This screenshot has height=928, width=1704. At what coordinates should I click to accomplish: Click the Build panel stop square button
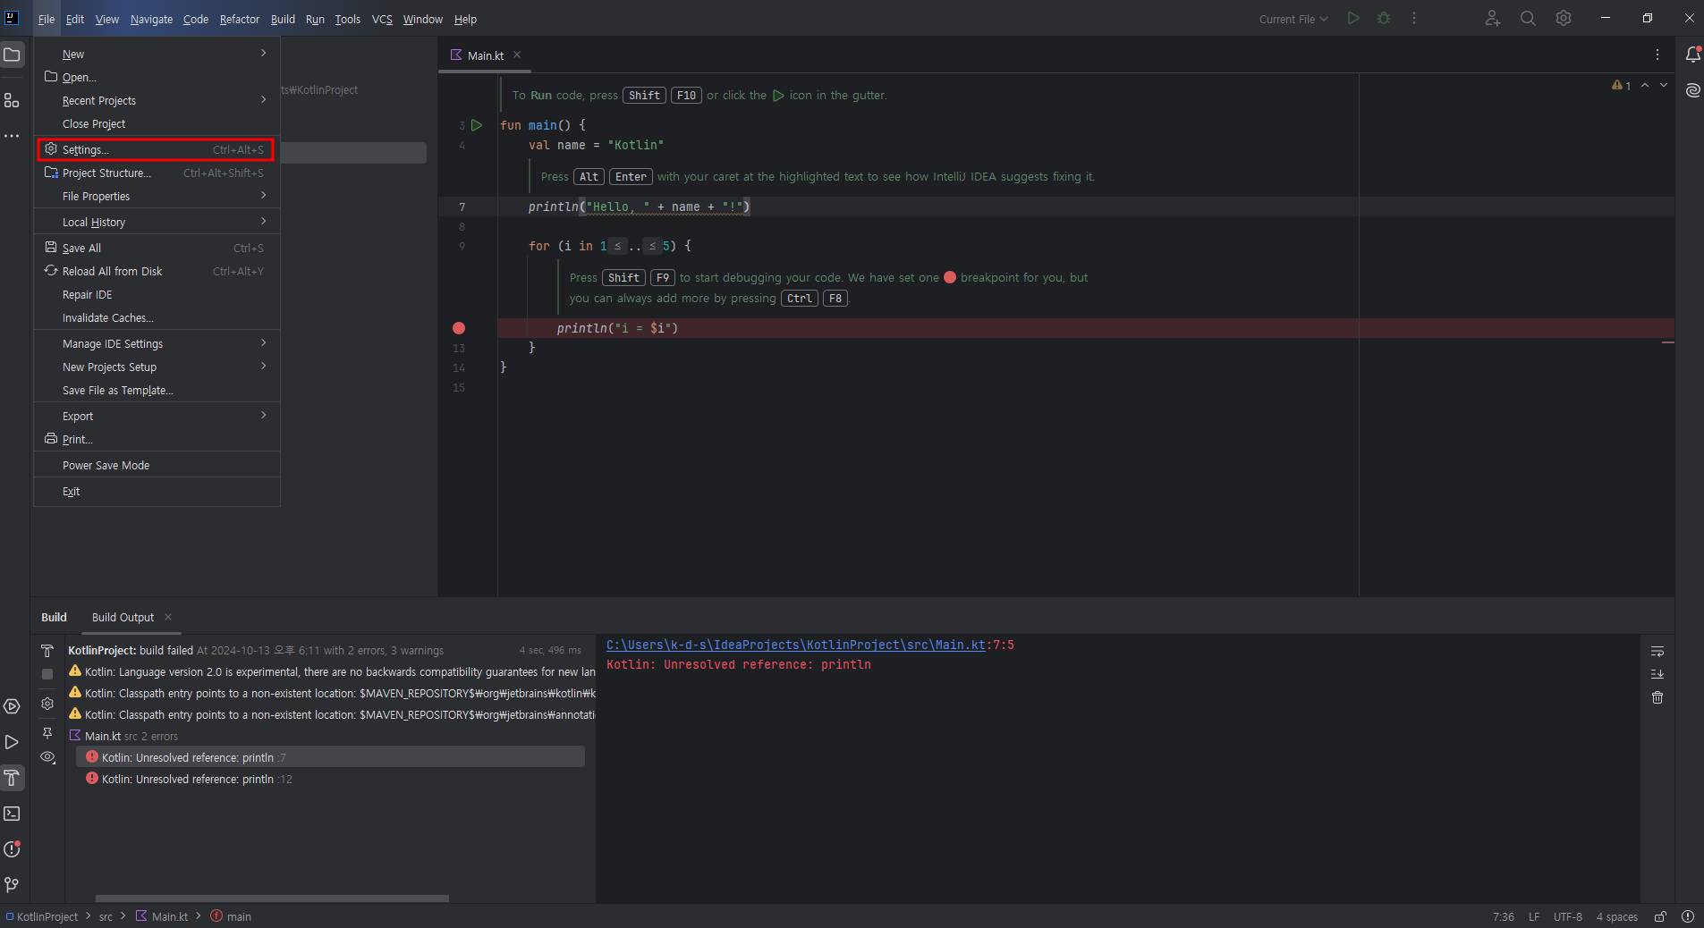click(x=47, y=674)
